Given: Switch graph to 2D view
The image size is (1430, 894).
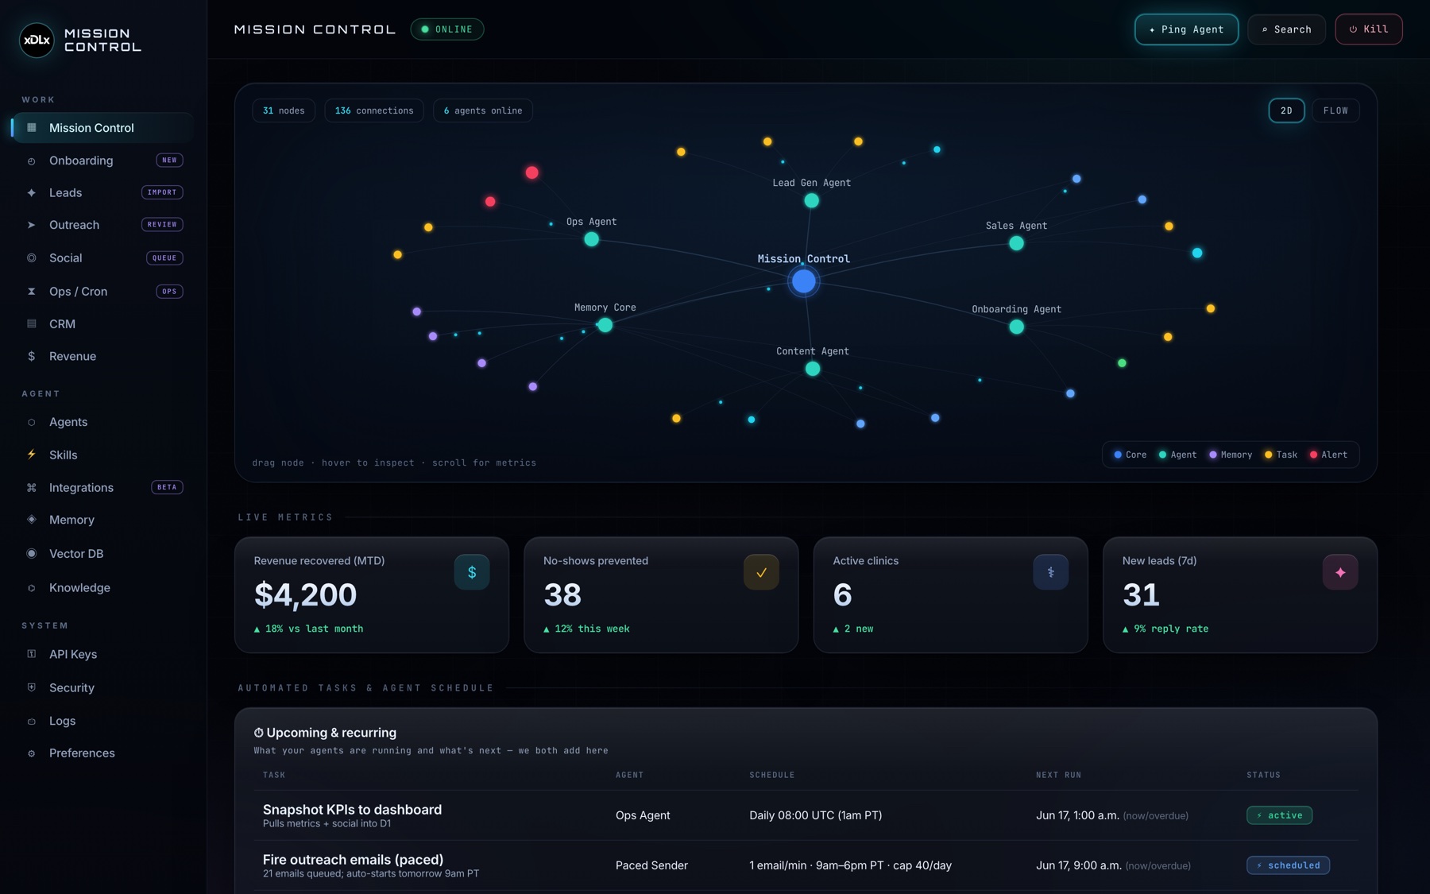Looking at the screenshot, I should pos(1286,110).
